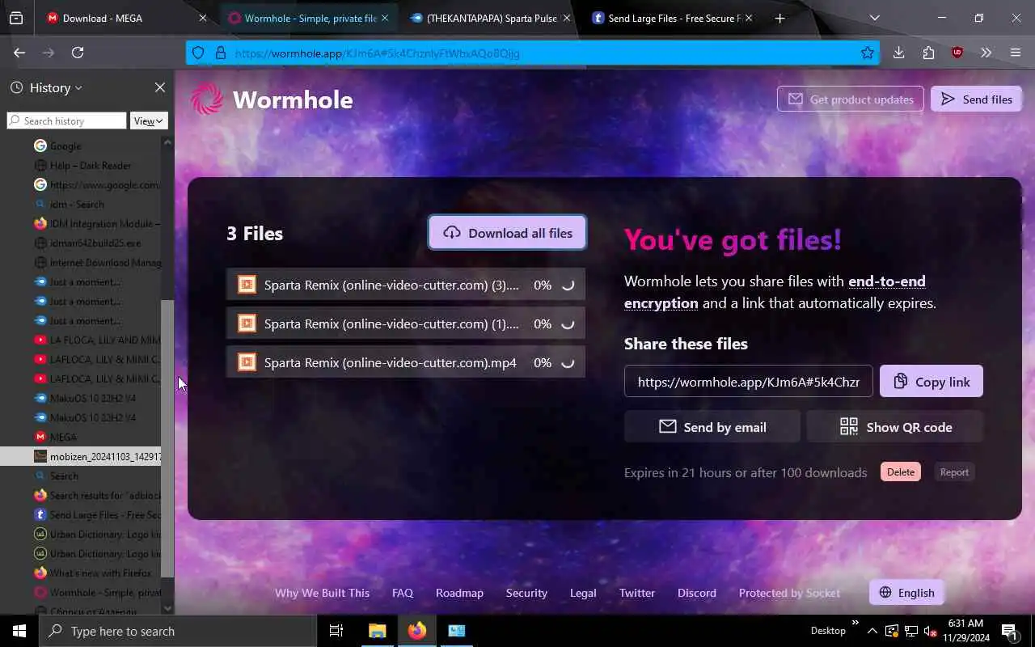Open Windows Start menu
Image resolution: width=1035 pixels, height=647 pixels.
point(19,631)
